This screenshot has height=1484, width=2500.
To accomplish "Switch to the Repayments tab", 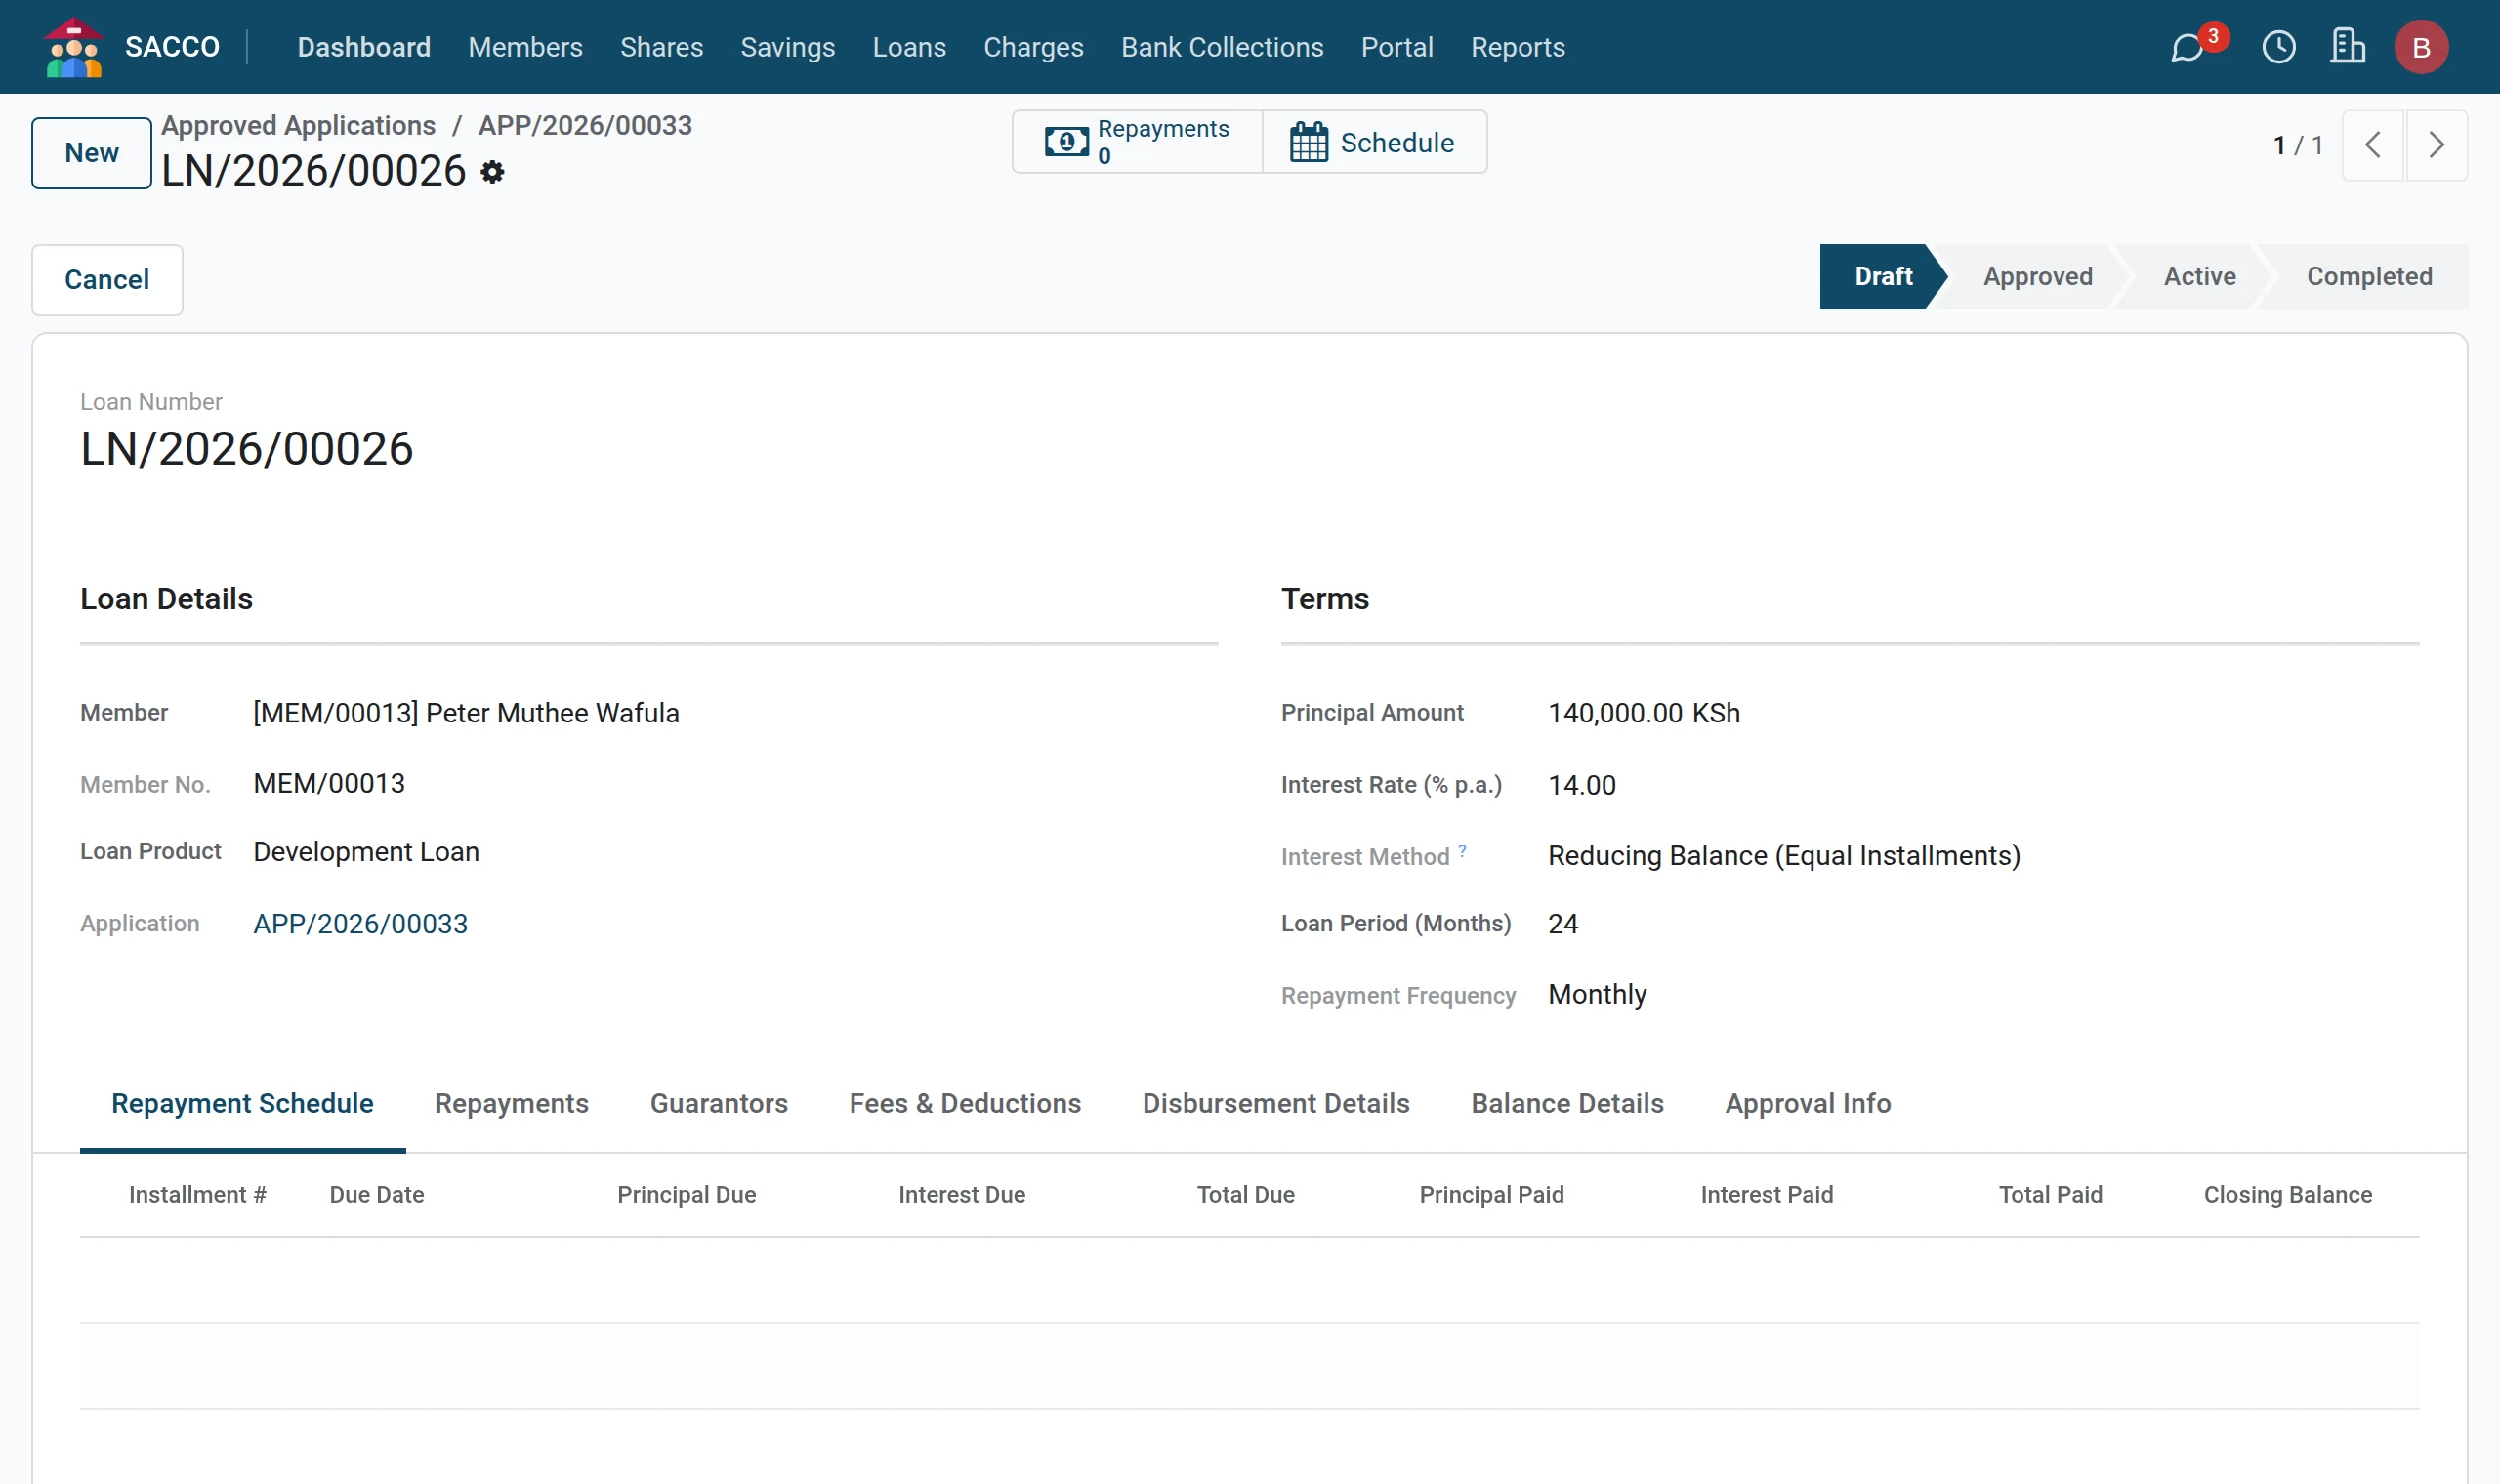I will [511, 1104].
